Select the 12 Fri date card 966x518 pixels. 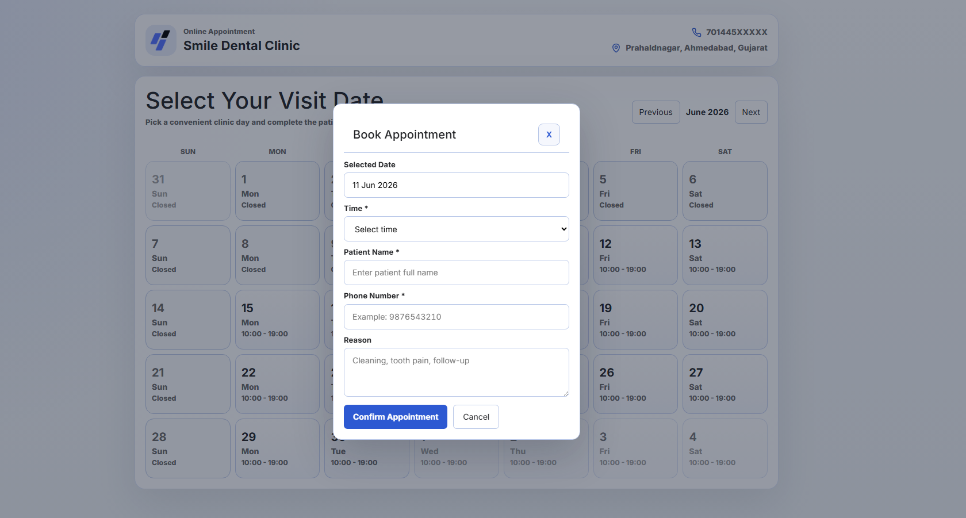click(x=635, y=255)
